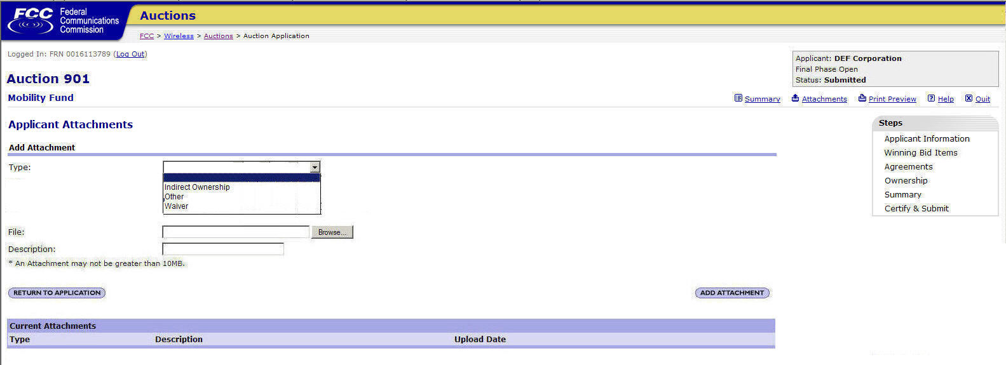Image resolution: width=1006 pixels, height=365 pixels.
Task: Select the blank highlighted Type option
Action: 241,178
